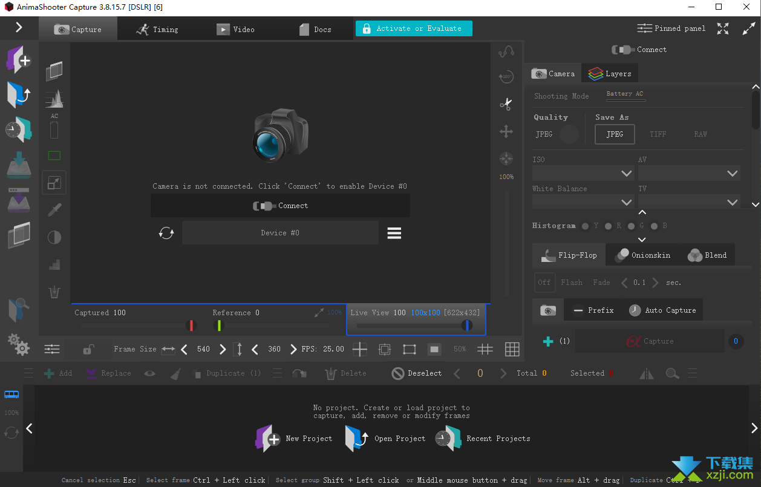Select the eyedropper tool icon
This screenshot has width=761, height=487.
coord(54,210)
